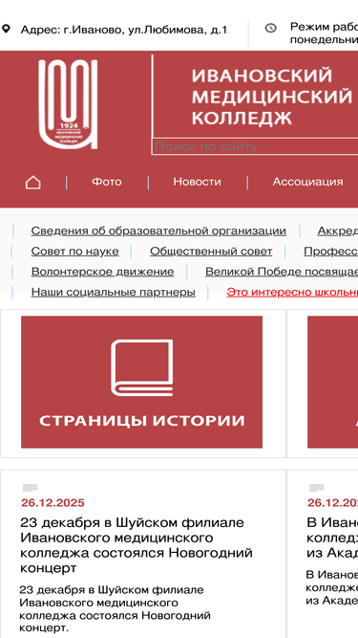
Task: Click the book icon on Страницы истории tile
Action: tap(141, 368)
